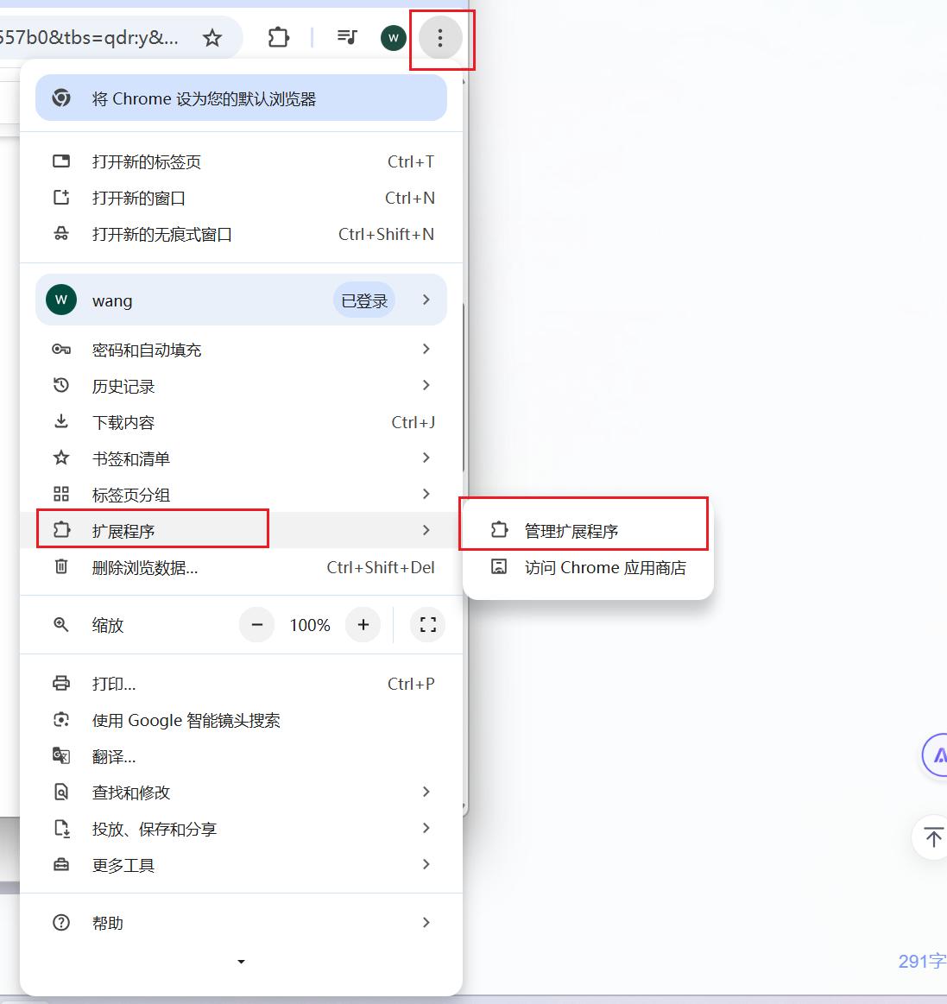Click the down arrow at menu bottom
Screen dimensions: 947x1004
coord(241,962)
